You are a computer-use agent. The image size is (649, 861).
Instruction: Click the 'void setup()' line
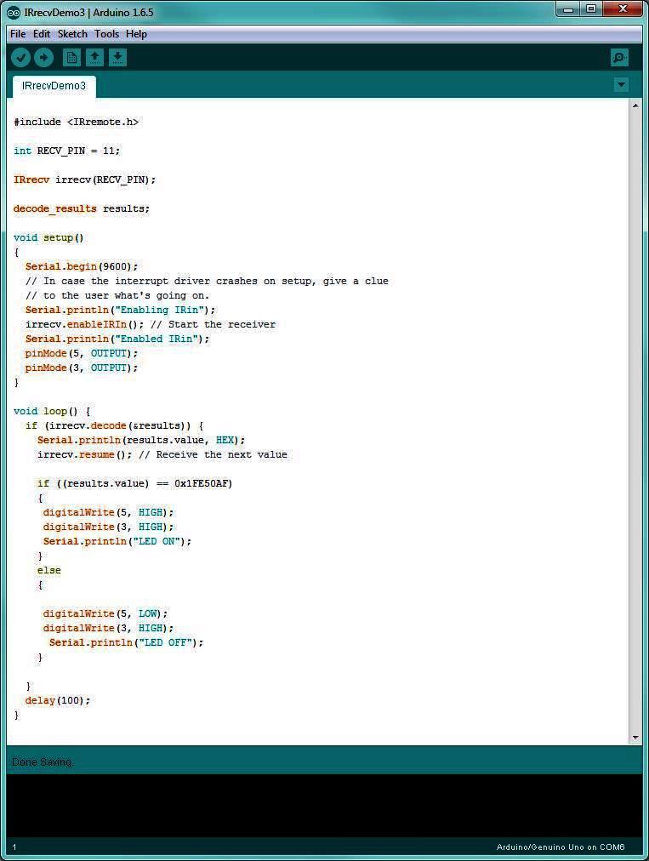tap(48, 237)
